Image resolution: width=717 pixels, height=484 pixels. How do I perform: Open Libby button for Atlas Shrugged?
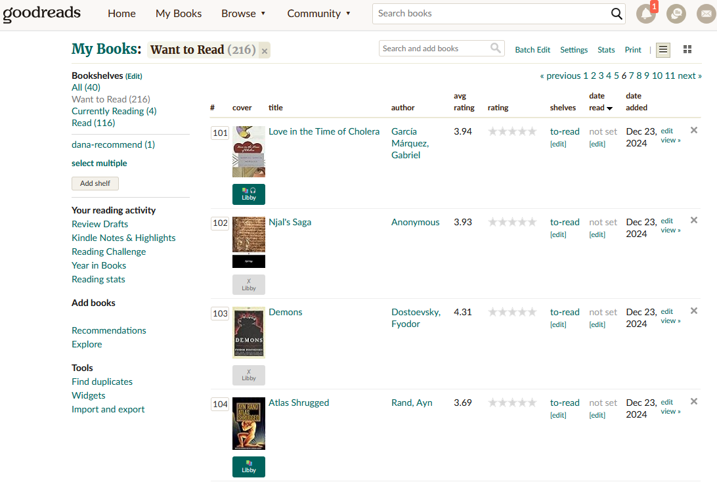tap(249, 467)
